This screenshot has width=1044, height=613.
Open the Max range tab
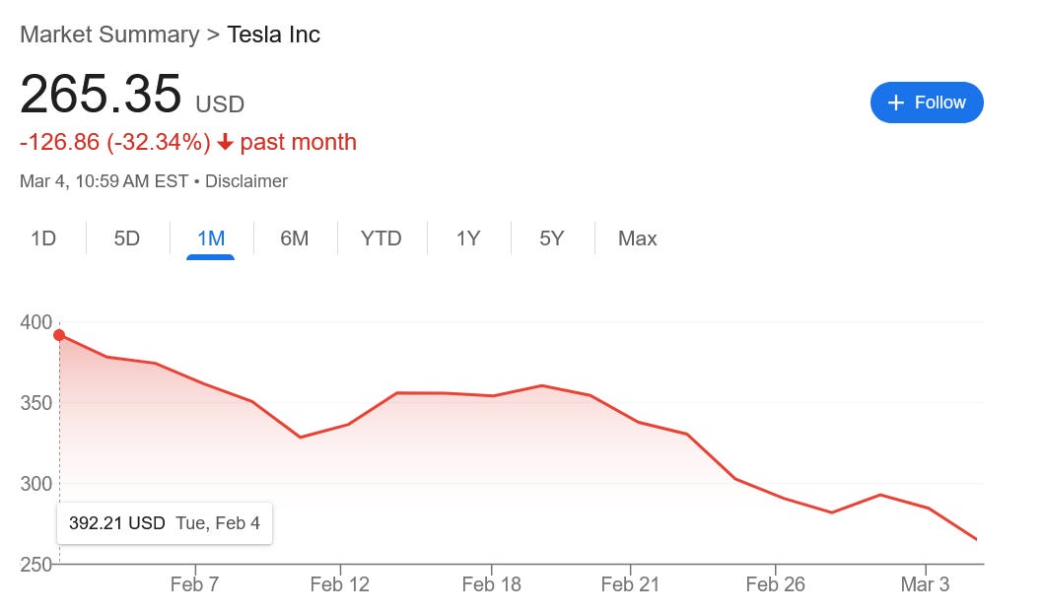point(637,238)
